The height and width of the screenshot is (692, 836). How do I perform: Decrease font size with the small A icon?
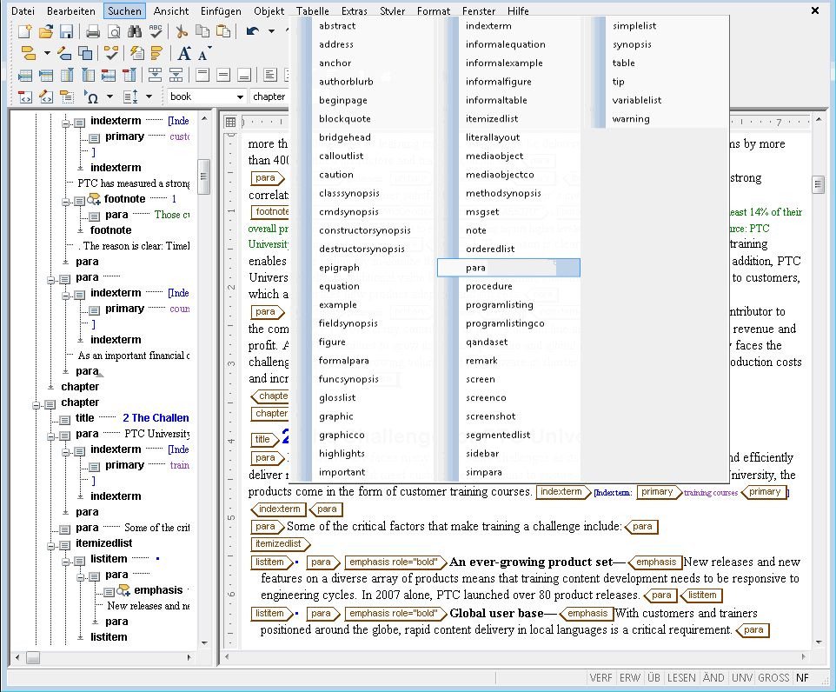pos(203,53)
